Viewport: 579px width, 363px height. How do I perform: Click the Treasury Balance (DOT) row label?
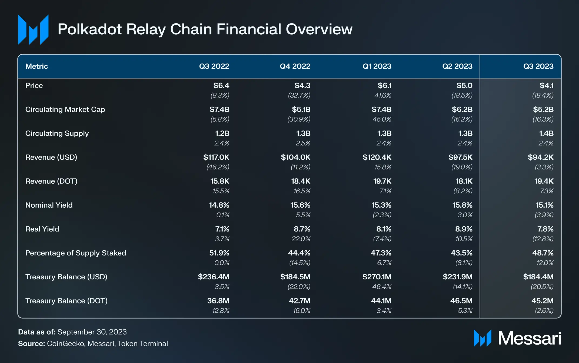click(x=66, y=301)
